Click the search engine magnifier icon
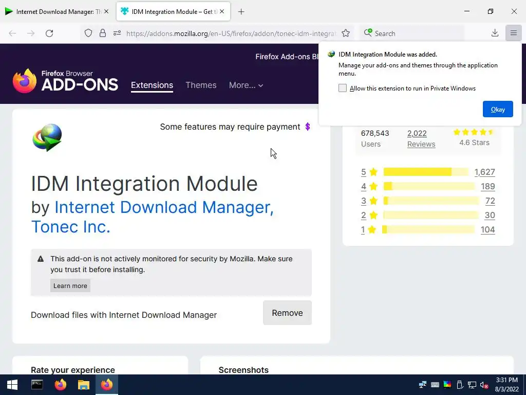The image size is (526, 395). [368, 33]
